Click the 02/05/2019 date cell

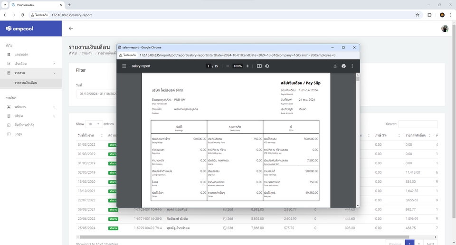click(86, 172)
